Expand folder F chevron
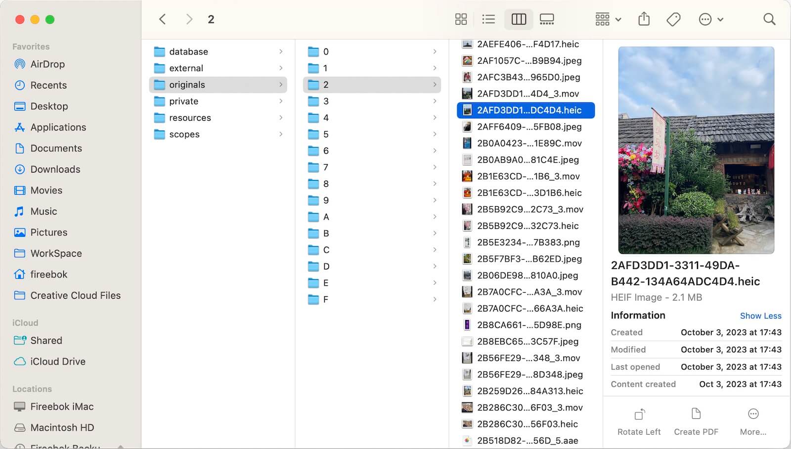The image size is (791, 449). [x=435, y=299]
